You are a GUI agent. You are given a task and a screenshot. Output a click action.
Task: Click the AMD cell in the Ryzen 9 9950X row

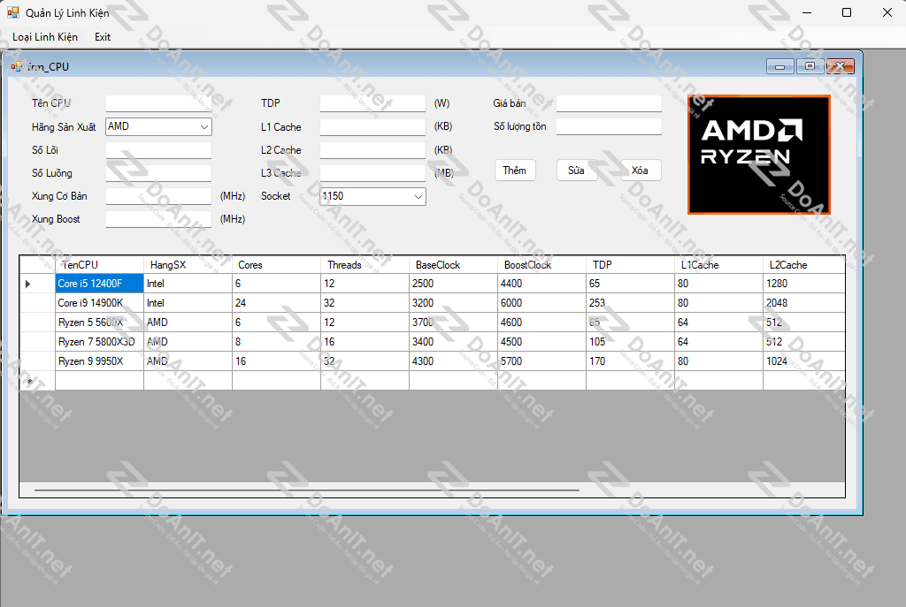point(188,361)
